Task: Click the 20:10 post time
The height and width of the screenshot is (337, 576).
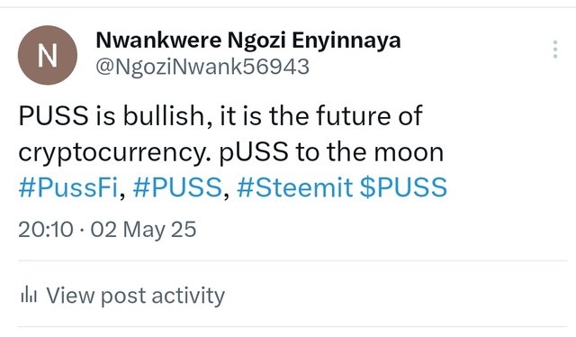Action: coord(46,230)
